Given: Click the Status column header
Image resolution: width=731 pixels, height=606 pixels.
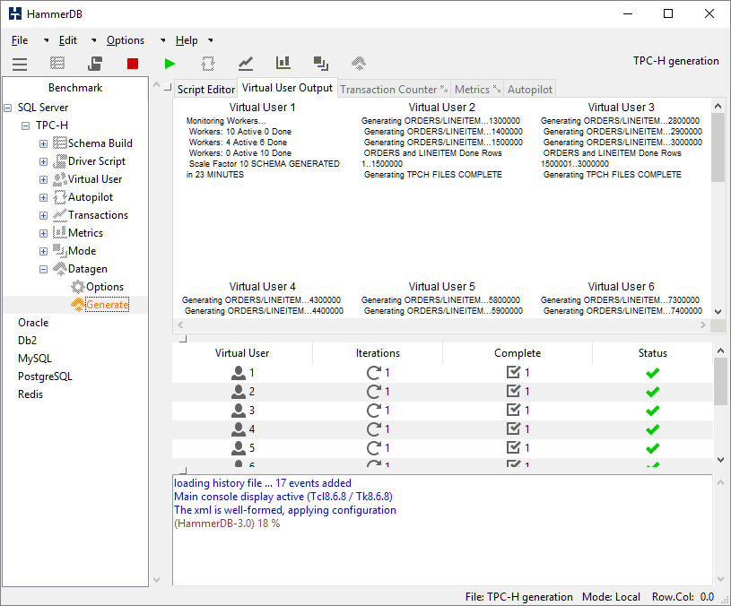Looking at the screenshot, I should coord(652,353).
